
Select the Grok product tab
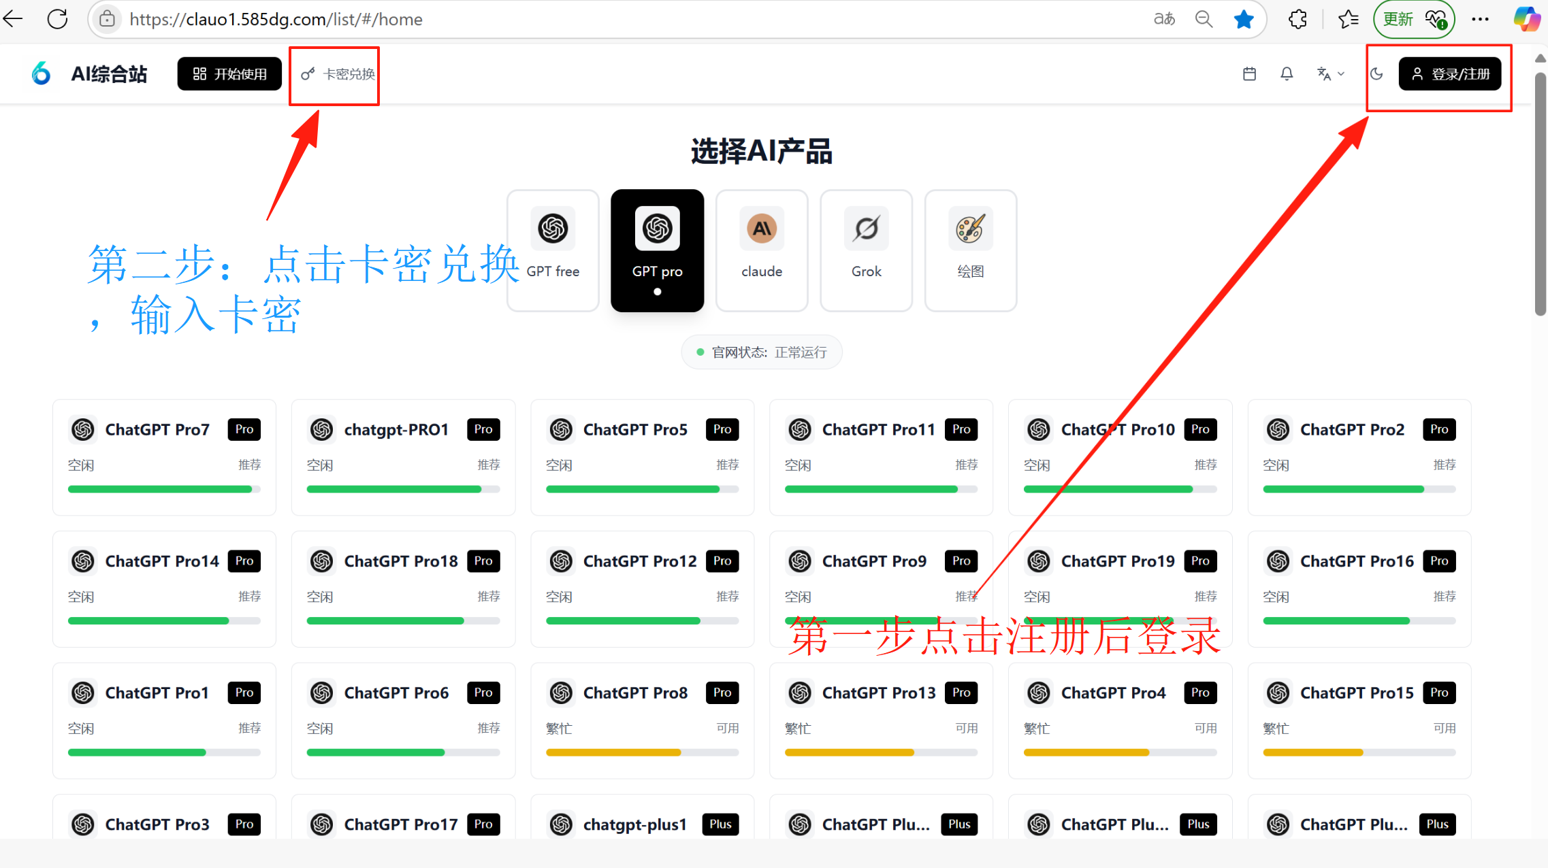pos(867,250)
